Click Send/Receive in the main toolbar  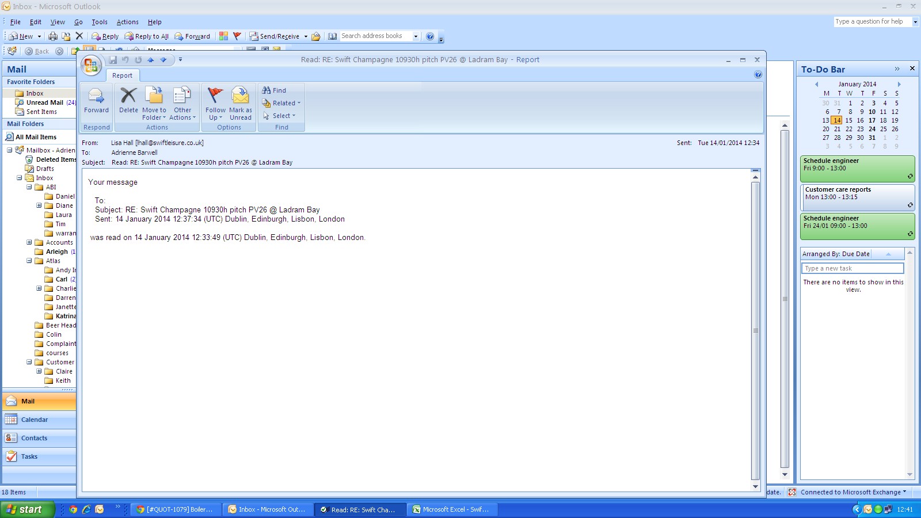click(x=275, y=36)
